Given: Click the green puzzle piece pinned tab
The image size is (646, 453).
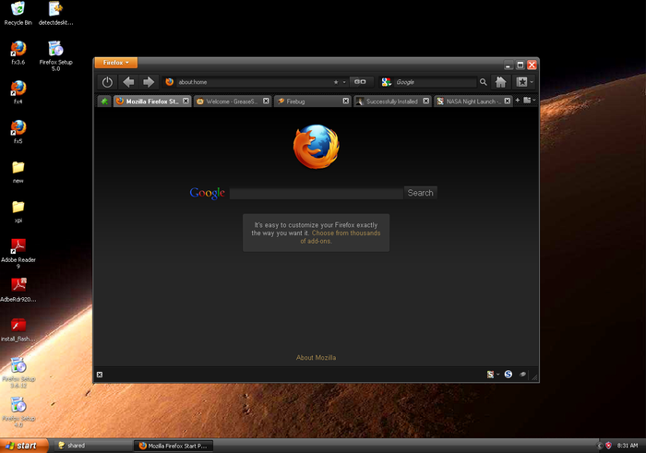Looking at the screenshot, I should 104,101.
